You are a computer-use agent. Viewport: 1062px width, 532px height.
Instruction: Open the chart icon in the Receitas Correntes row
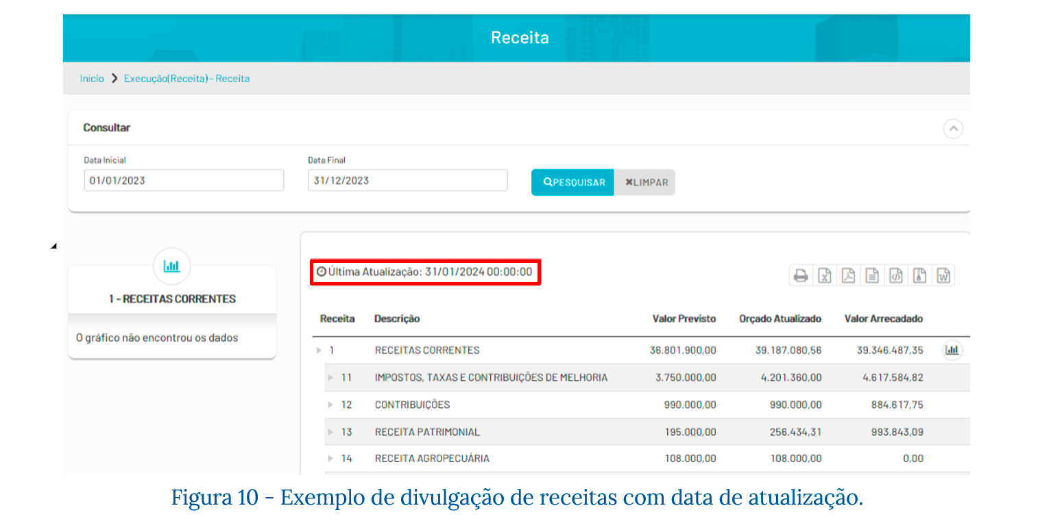(x=952, y=350)
